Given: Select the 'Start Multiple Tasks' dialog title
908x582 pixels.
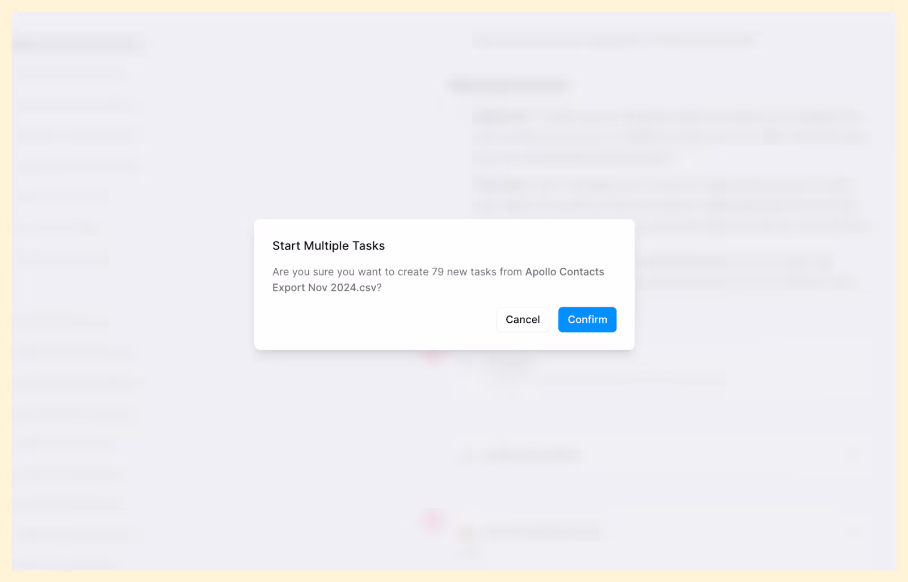Looking at the screenshot, I should click(329, 246).
